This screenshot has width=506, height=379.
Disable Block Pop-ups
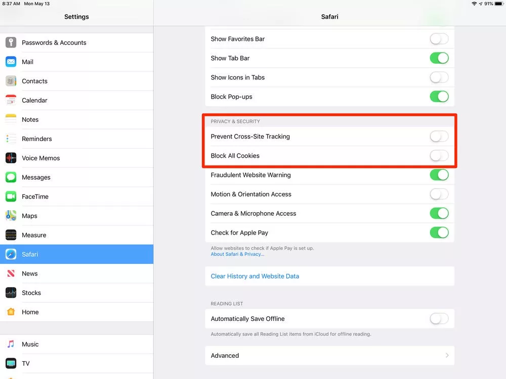coord(439,97)
